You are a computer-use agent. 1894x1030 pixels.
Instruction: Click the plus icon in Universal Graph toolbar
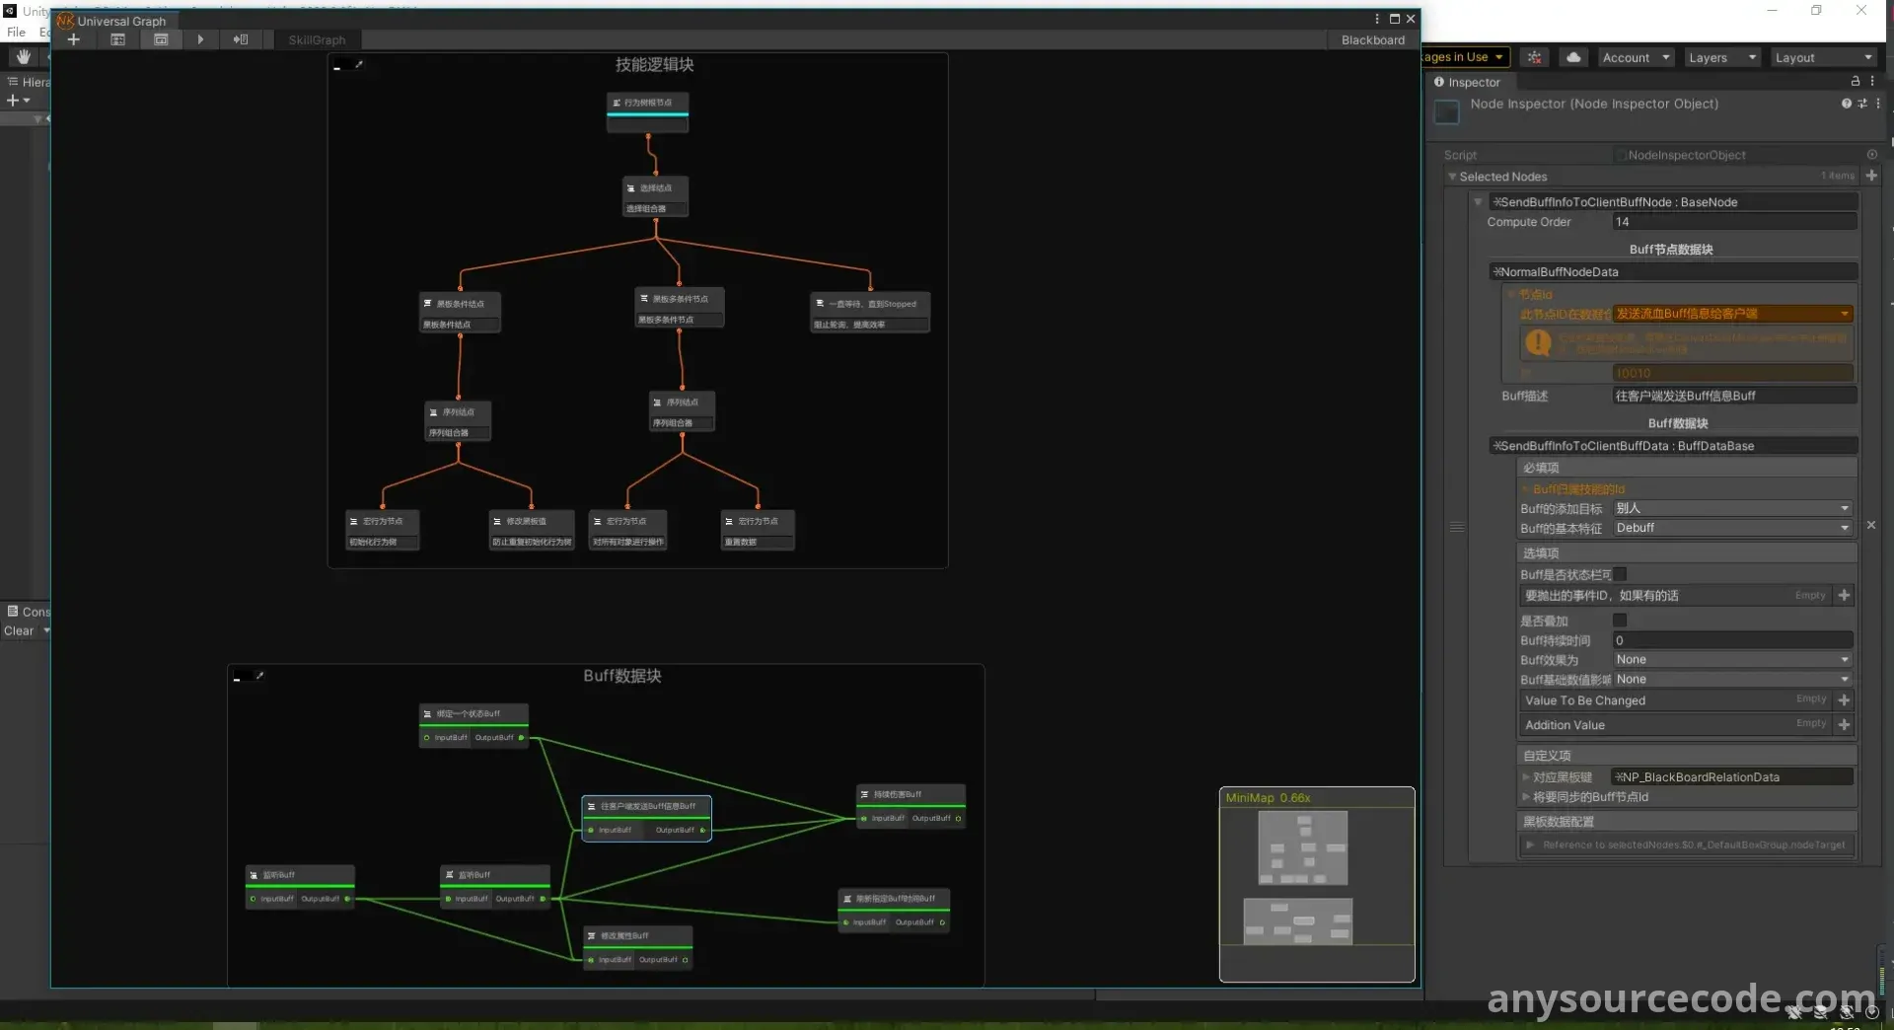74,39
